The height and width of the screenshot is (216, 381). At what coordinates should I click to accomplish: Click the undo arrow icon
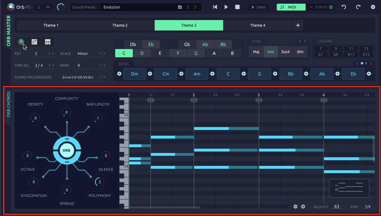343,7
